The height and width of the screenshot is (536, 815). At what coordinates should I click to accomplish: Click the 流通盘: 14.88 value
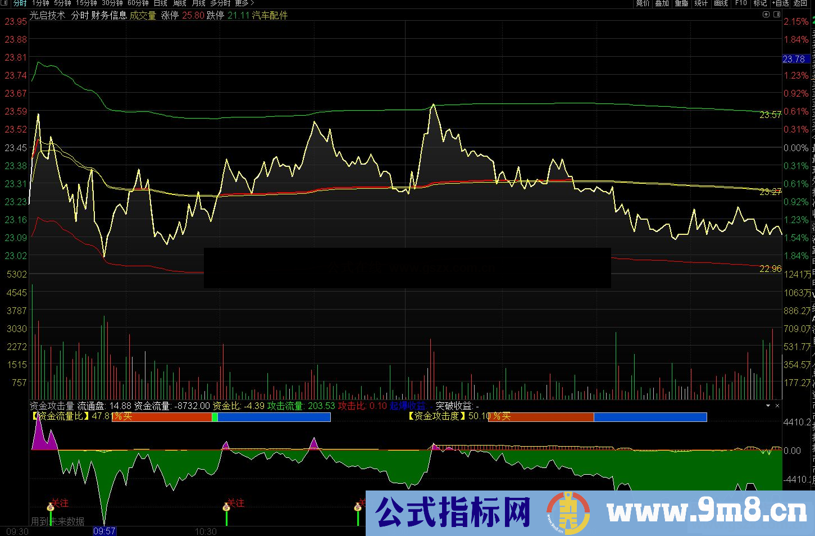(104, 406)
